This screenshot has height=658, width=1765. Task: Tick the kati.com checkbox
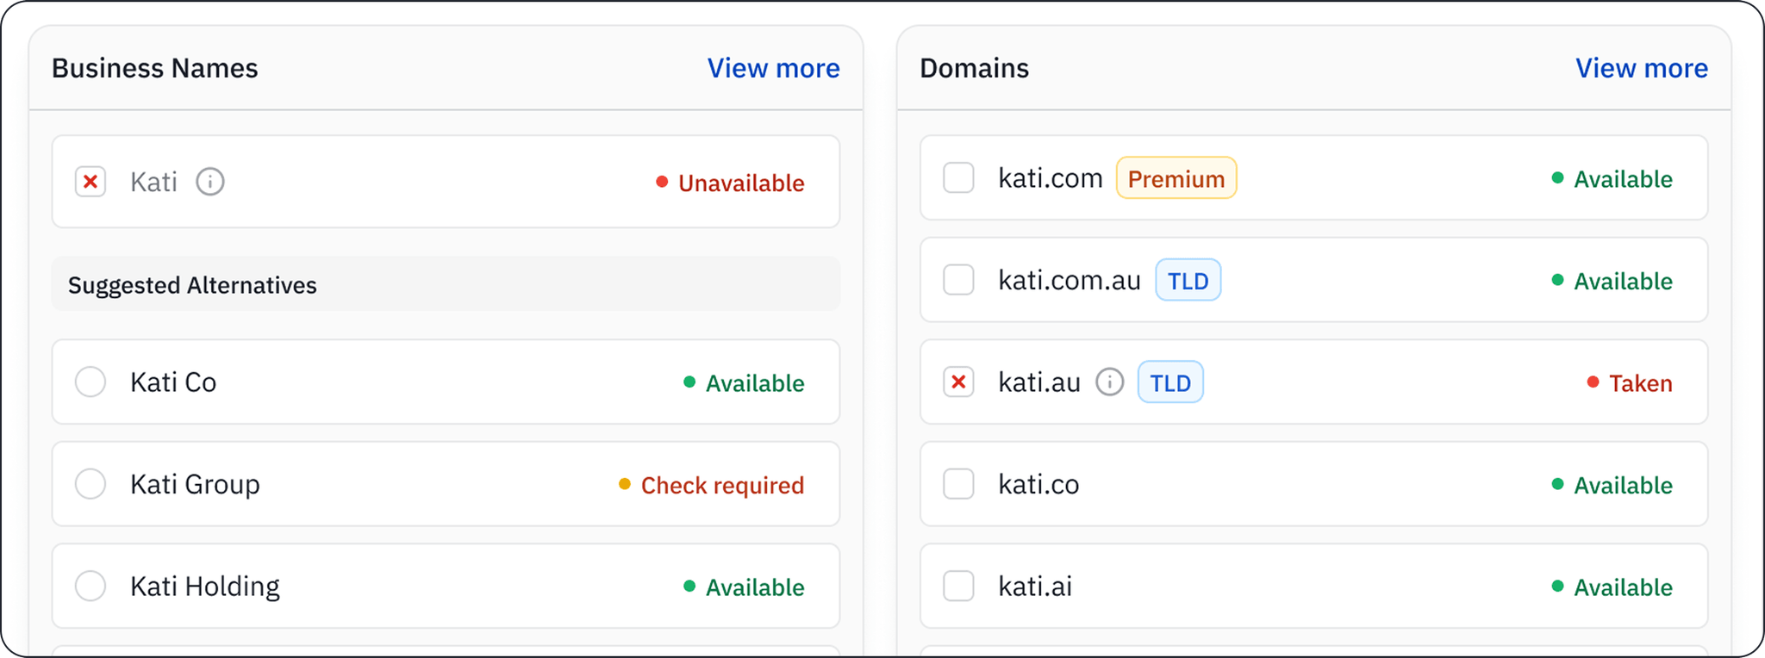(x=958, y=178)
